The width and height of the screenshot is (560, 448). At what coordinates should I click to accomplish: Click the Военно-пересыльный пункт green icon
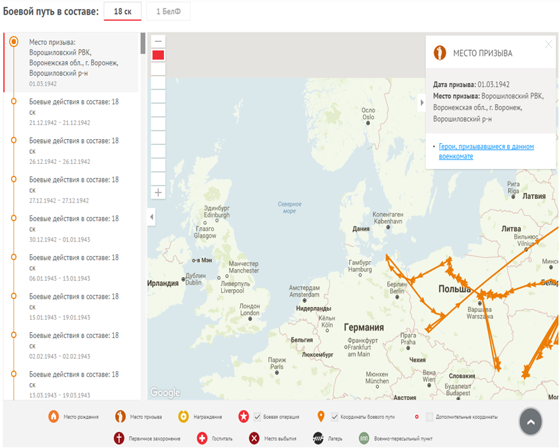pos(364,438)
